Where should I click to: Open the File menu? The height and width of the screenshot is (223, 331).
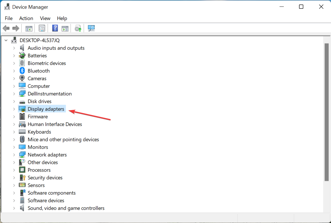coord(9,18)
